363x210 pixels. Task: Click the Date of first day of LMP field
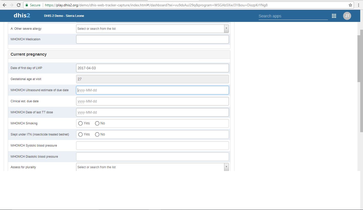point(152,68)
